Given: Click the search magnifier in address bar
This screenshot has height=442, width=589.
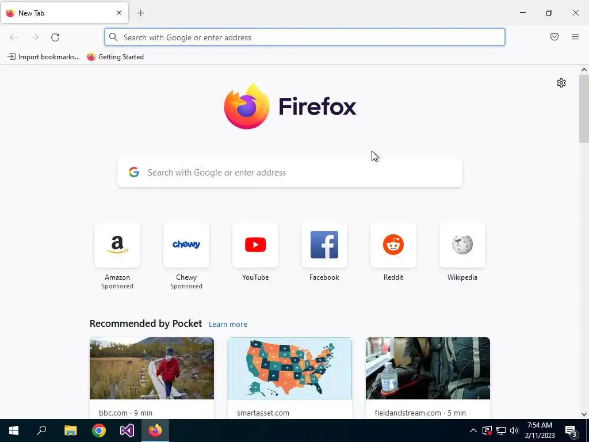Looking at the screenshot, I should click(113, 37).
